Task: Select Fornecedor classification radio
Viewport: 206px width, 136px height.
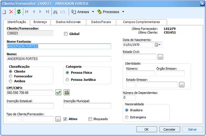Action: (10, 76)
